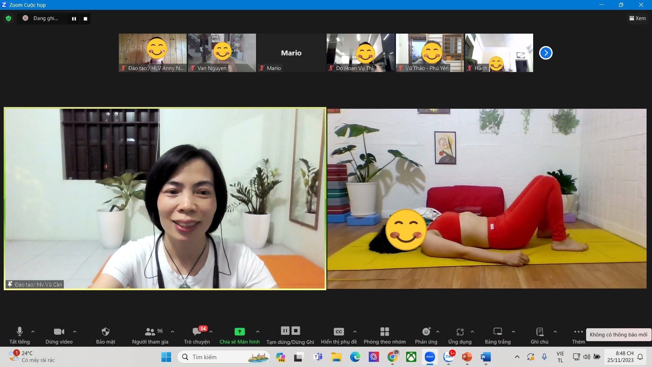
Task: Open Ứng dụng apps button
Action: [460, 335]
